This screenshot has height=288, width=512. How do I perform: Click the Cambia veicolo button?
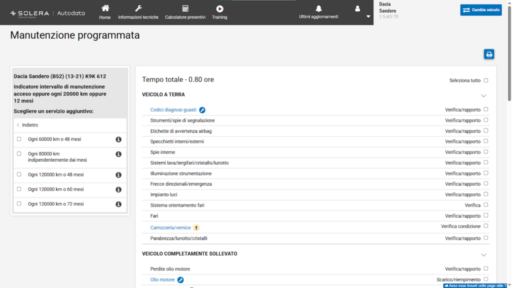click(x=481, y=10)
